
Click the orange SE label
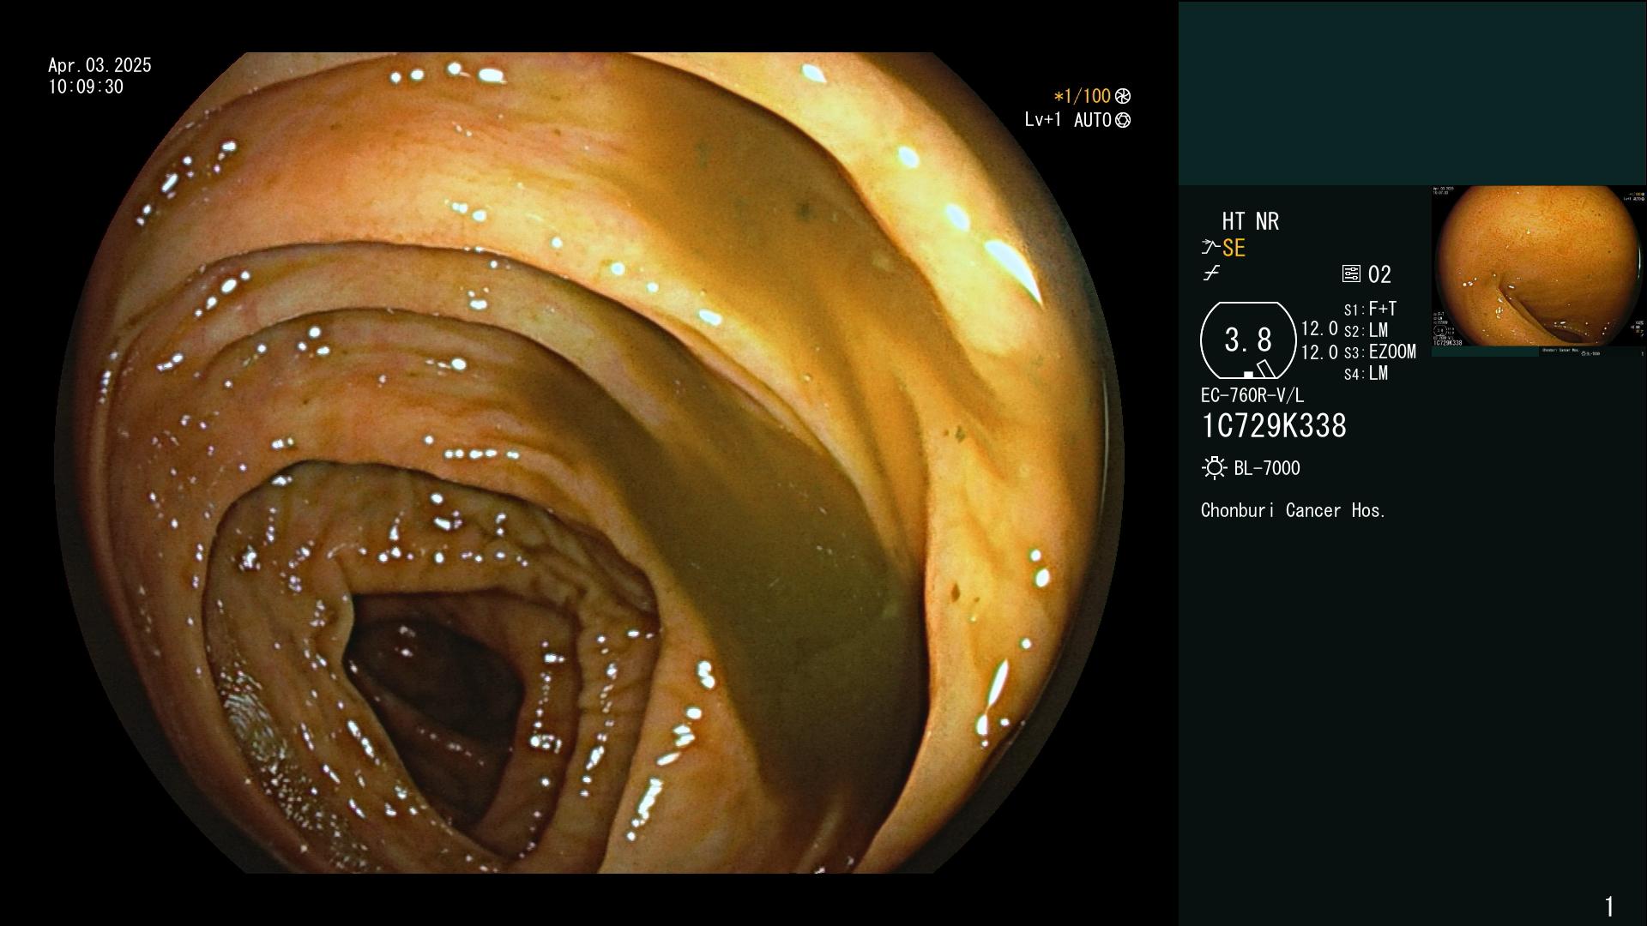tap(1234, 248)
